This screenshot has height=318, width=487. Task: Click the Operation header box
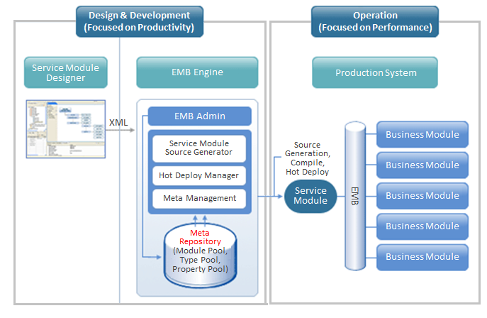point(375,21)
